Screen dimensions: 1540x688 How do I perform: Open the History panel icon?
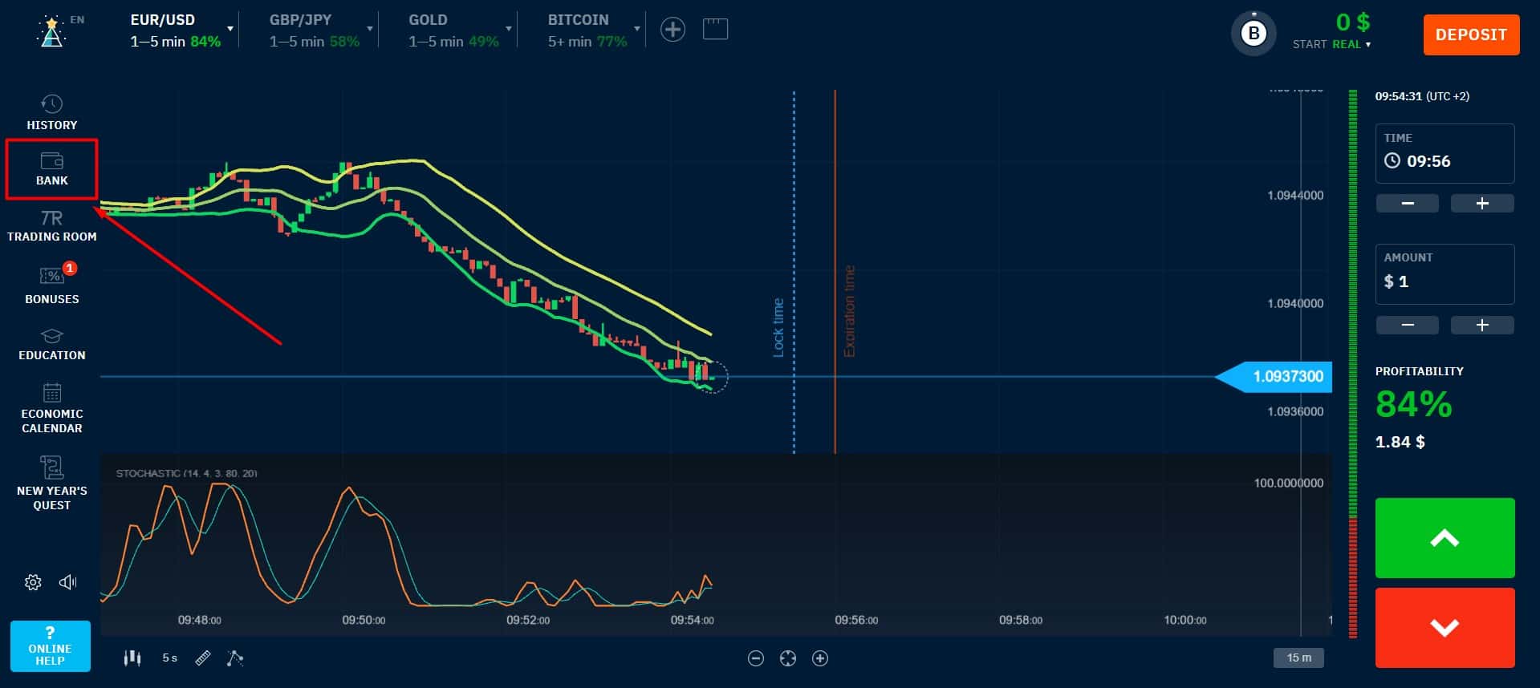pyautogui.click(x=51, y=104)
